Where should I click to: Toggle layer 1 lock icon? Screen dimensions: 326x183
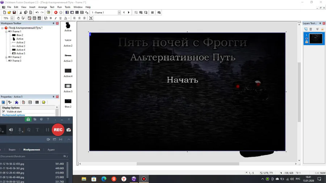click(306, 42)
